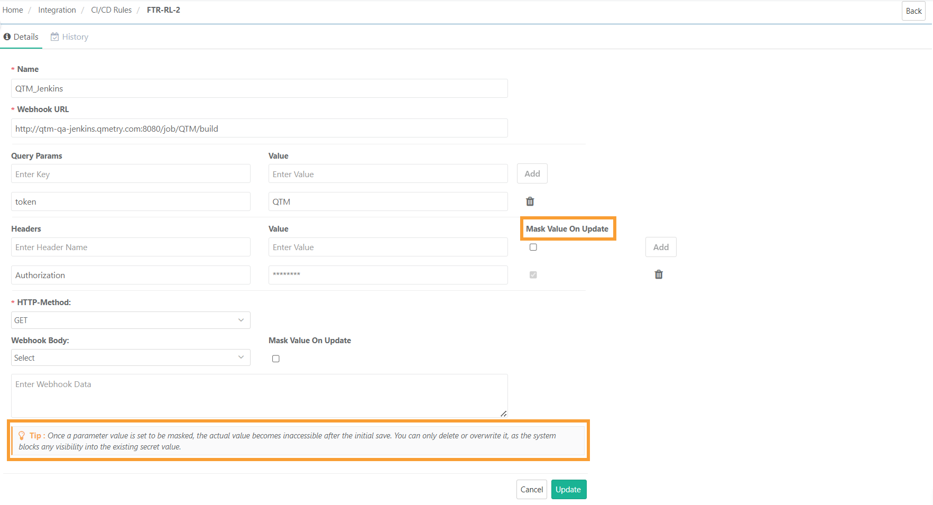The width and height of the screenshot is (933, 505).
Task: Navigate to Home via breadcrumb
Action: pos(12,10)
